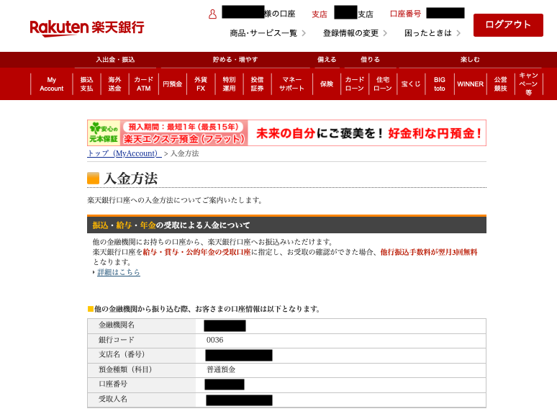Open BIG toto menu item
557x414 pixels.
tap(440, 84)
